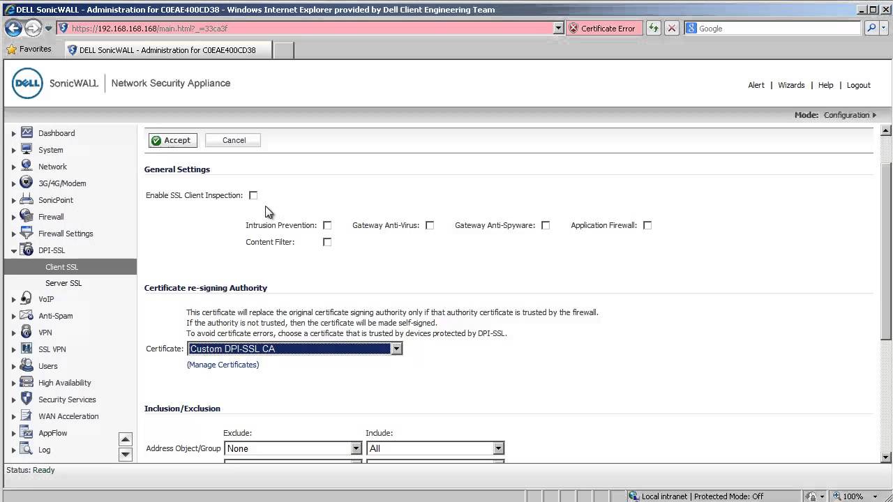Click the sidebar scroll down arrow
This screenshot has width=893, height=502.
click(x=126, y=455)
